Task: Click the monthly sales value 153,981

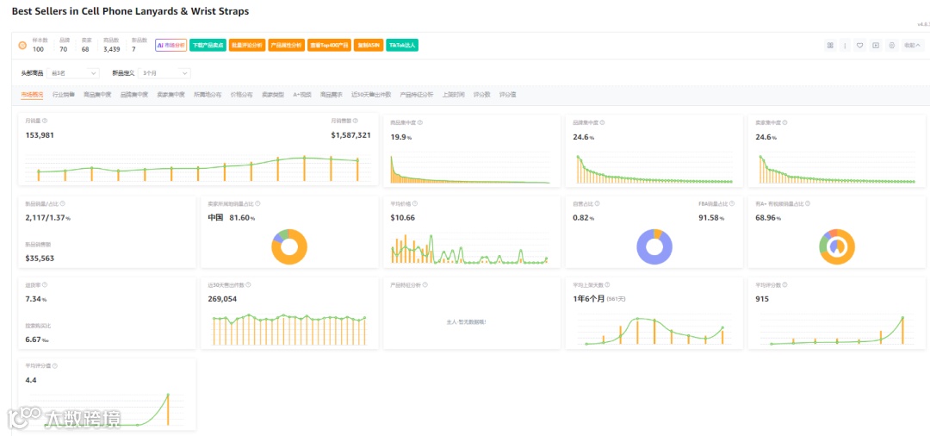Action: (40, 134)
